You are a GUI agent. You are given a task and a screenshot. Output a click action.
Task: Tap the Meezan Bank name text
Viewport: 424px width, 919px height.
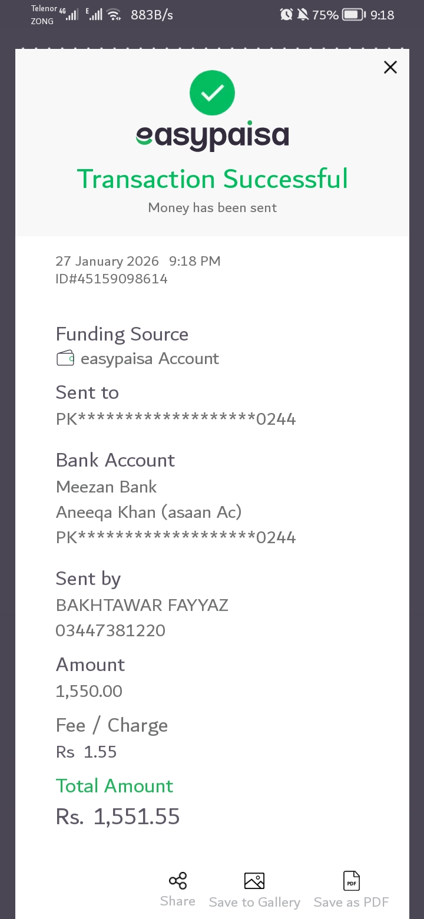106,487
